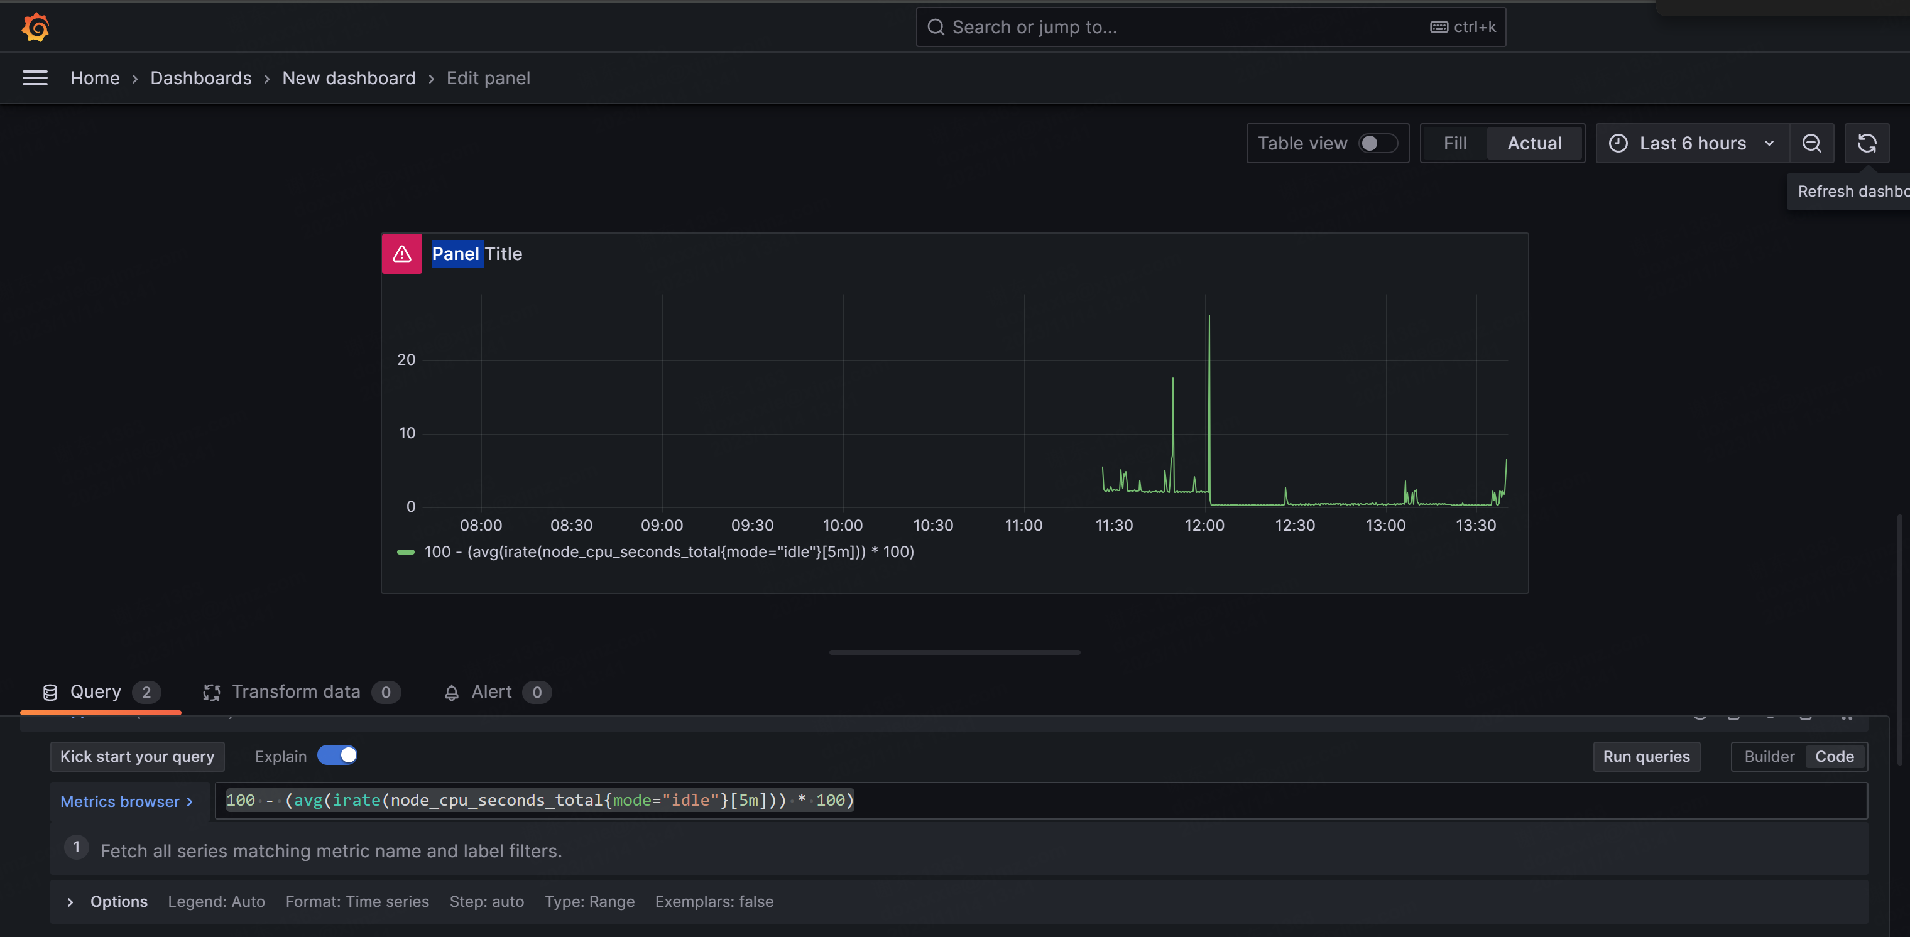Toggle the Table view switch

[x=1378, y=143]
